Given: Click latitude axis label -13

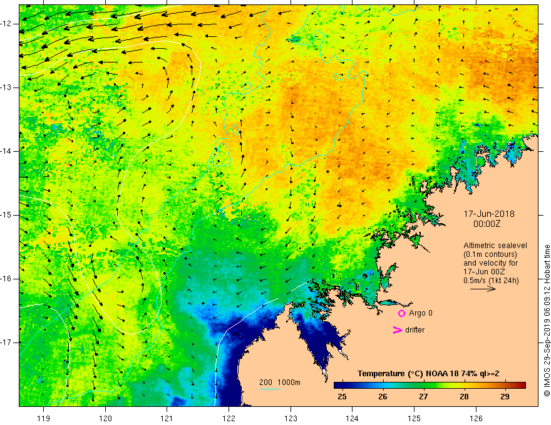Looking at the screenshot, I should (x=6, y=87).
